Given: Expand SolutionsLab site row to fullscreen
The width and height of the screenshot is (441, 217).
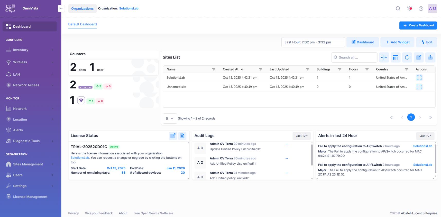Looking at the screenshot, I should tap(419, 78).
